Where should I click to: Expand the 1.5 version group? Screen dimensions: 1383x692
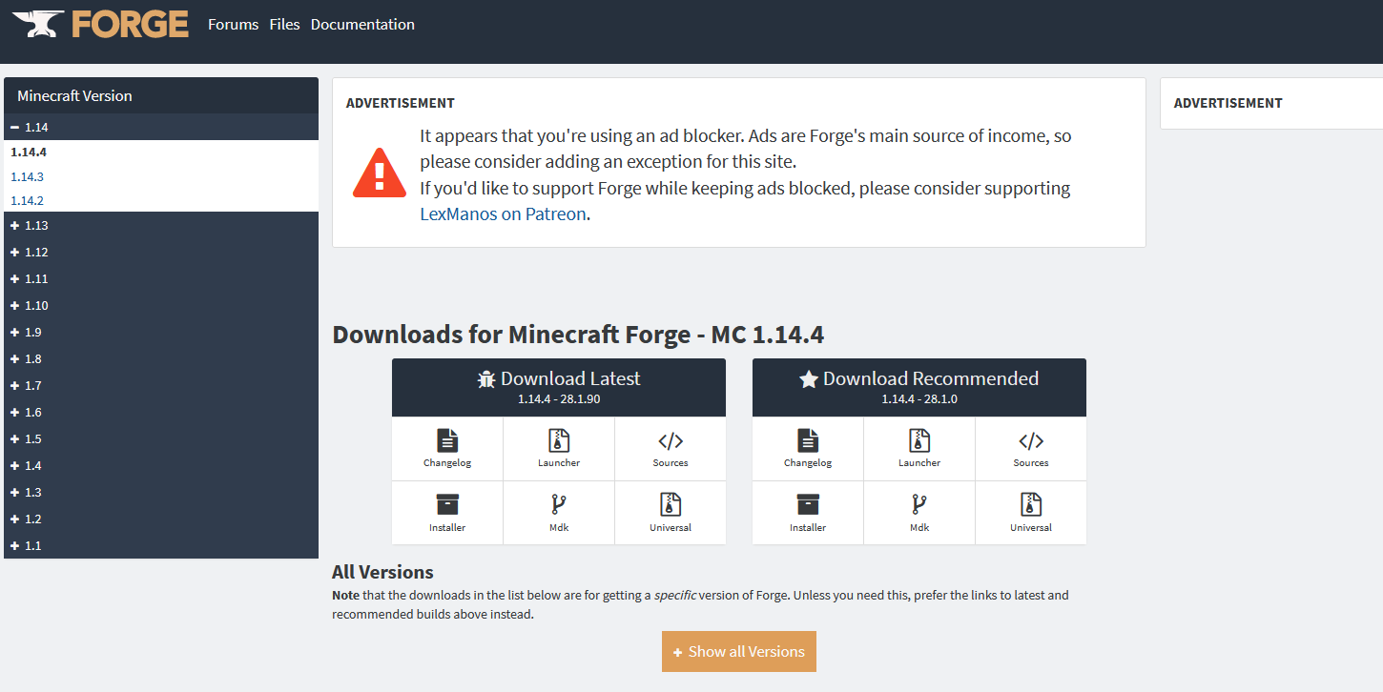pos(161,438)
